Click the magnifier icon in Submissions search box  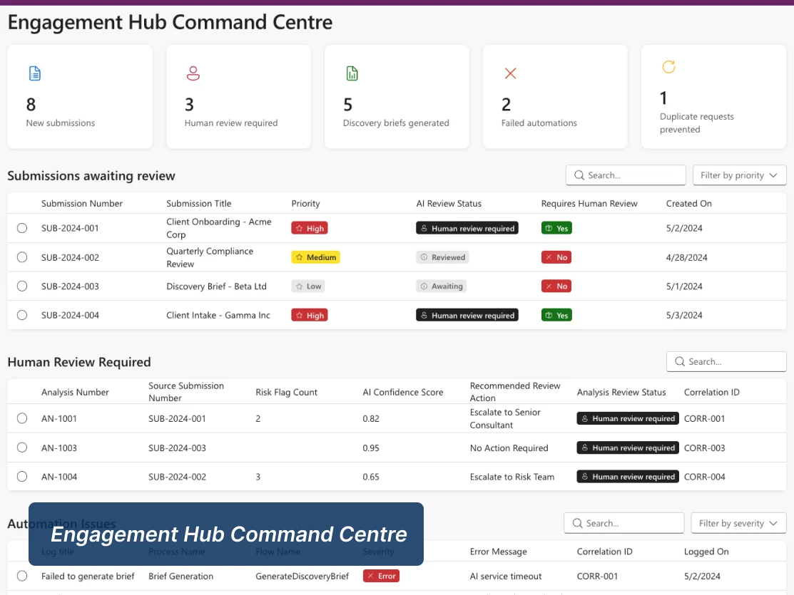[x=579, y=175]
